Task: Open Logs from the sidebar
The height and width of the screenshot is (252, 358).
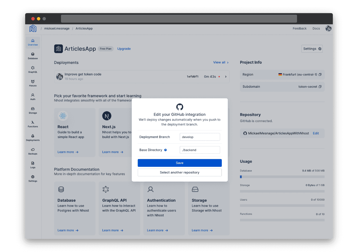Action: (33, 165)
